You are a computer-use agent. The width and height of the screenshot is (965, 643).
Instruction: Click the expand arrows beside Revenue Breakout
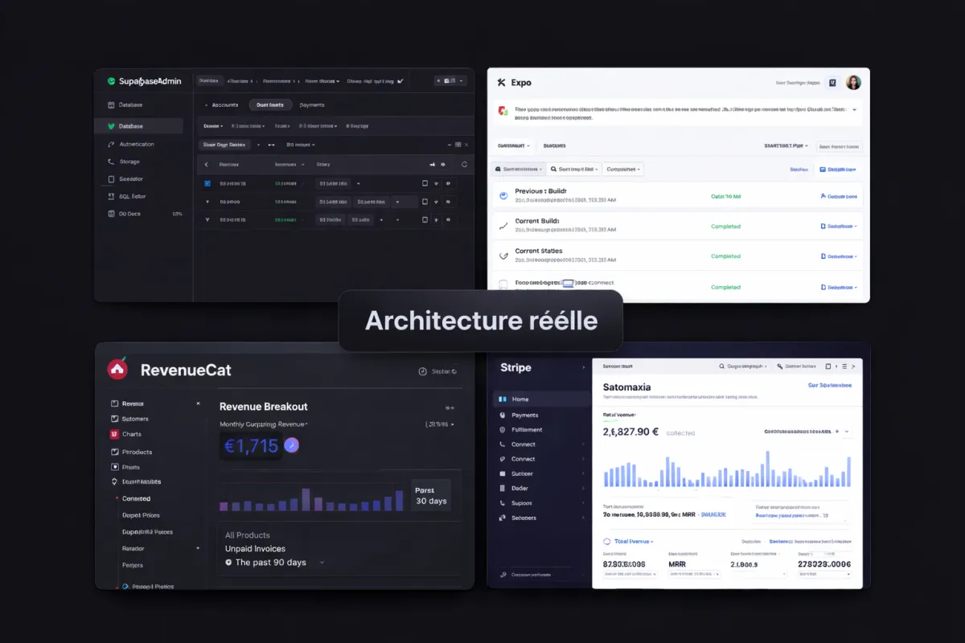click(450, 408)
